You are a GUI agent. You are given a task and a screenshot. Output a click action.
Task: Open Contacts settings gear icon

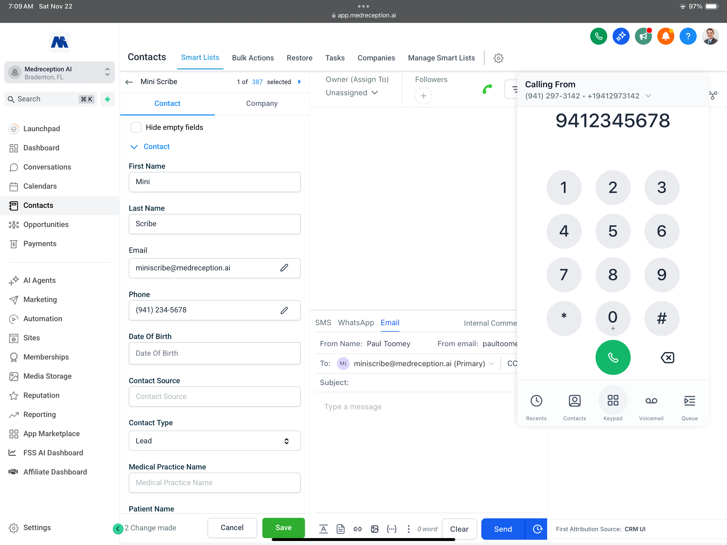(498, 58)
